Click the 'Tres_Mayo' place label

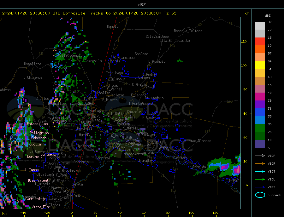(115, 73)
